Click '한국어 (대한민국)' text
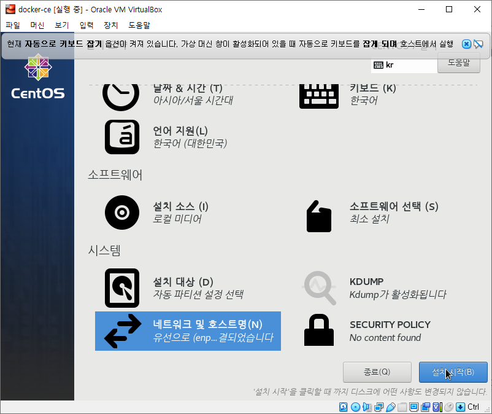 190,144
